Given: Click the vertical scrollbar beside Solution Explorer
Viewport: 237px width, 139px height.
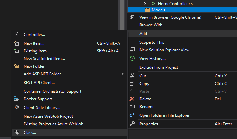Looking at the screenshot, I should click(x=122, y=15).
